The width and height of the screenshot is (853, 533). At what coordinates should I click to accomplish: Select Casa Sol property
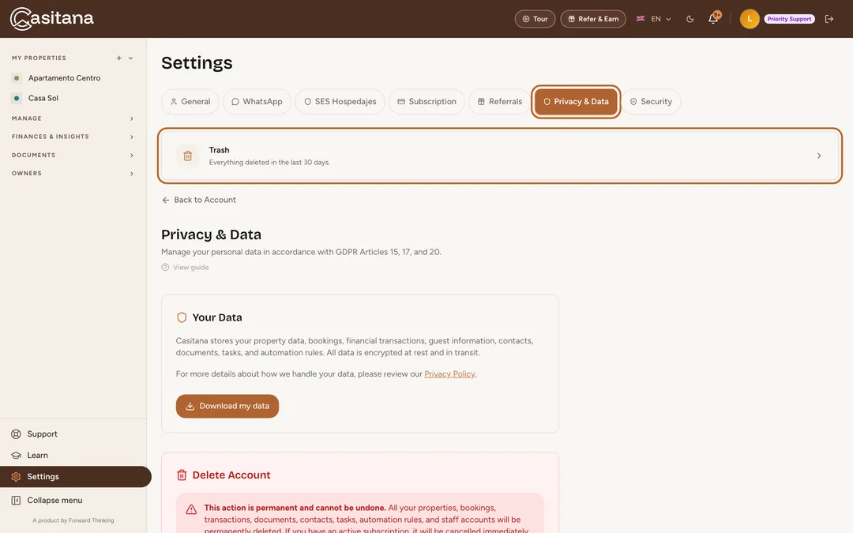point(43,98)
